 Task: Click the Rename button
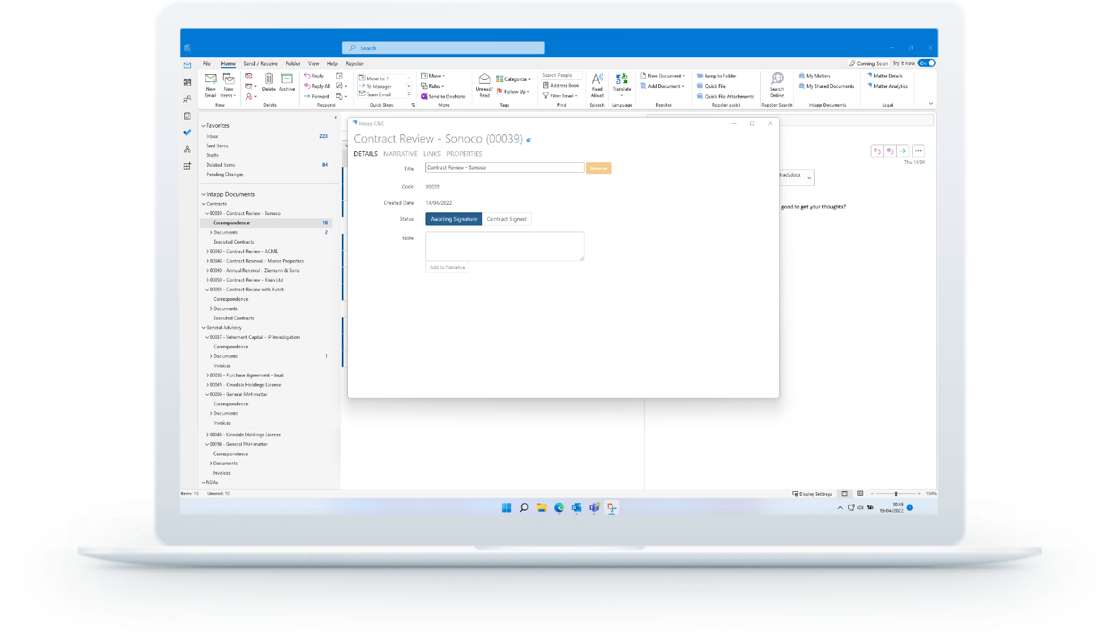pos(598,168)
